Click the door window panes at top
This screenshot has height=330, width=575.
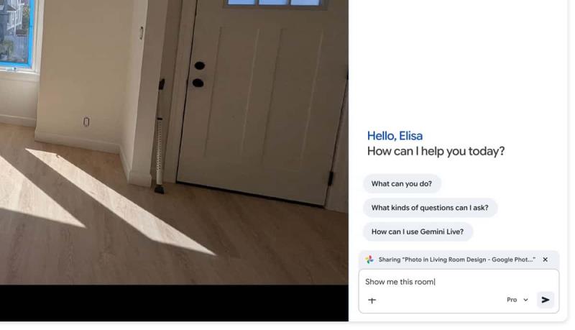(x=273, y=3)
